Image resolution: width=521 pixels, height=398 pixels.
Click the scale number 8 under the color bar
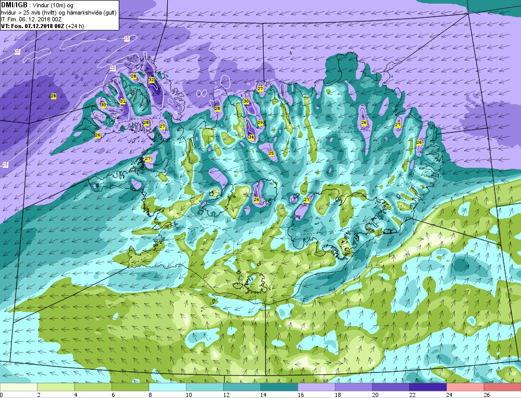point(151,395)
